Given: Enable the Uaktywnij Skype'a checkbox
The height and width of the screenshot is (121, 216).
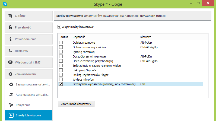Looking at the screenshot, I should tap(61, 70).
